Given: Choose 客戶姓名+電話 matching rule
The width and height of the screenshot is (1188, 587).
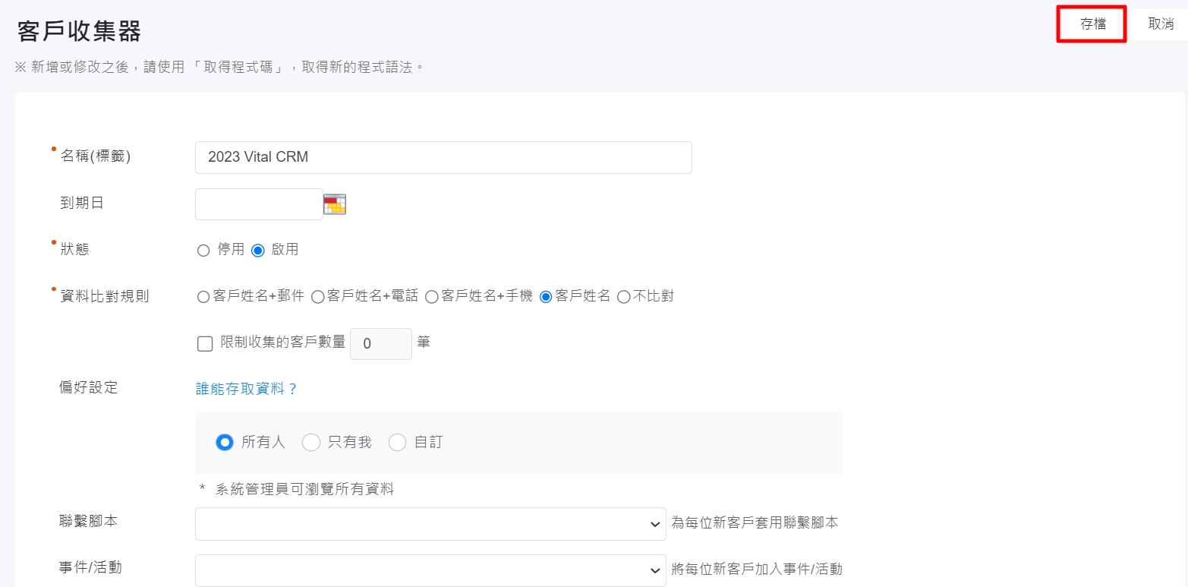Looking at the screenshot, I should tap(317, 297).
